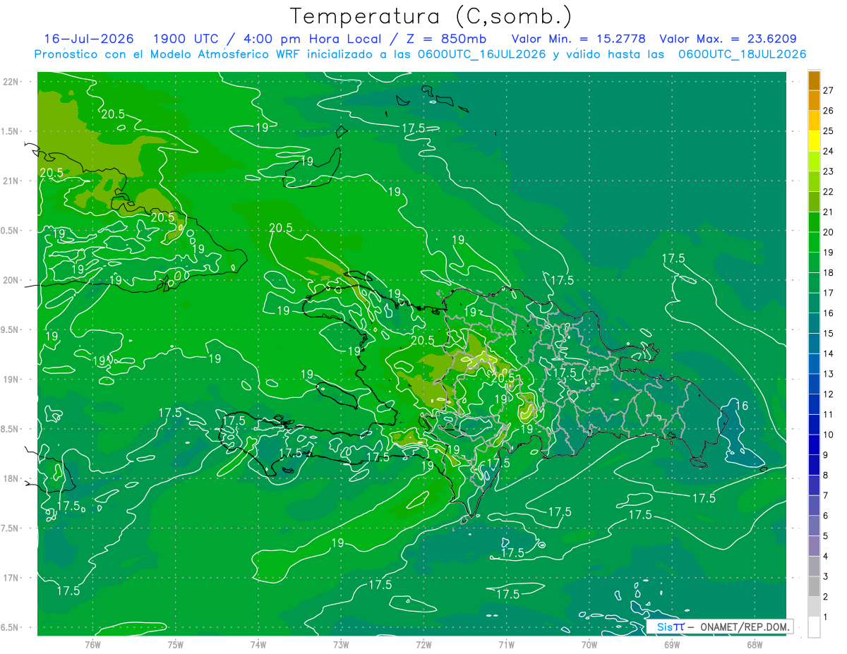Click the '74W' longitude axis label
Viewport: 847px width, 654px height.
point(258,645)
